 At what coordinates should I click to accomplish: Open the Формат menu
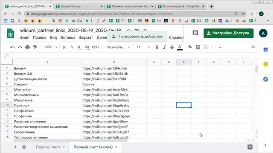86,38
